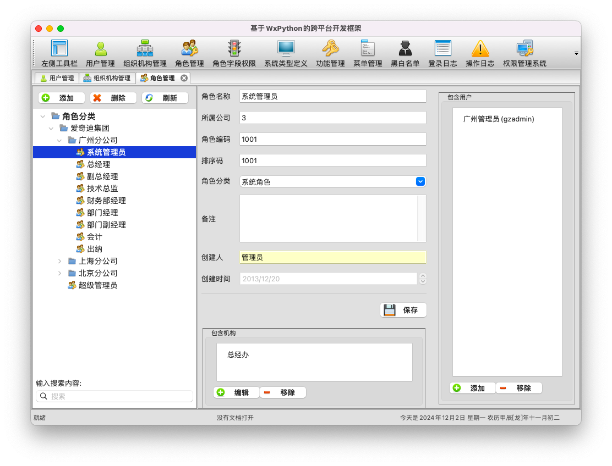Click the 角色名称 input field
The width and height of the screenshot is (612, 466).
click(x=332, y=96)
